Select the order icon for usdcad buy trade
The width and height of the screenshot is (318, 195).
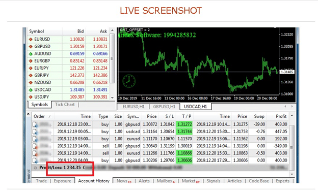[35, 132]
